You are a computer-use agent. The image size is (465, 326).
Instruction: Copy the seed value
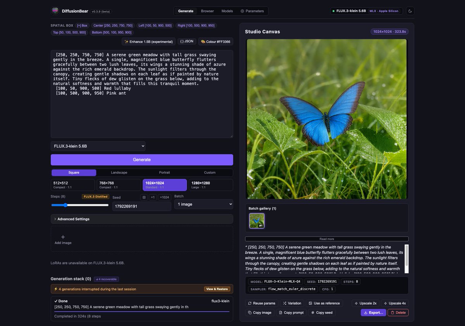[322, 312]
